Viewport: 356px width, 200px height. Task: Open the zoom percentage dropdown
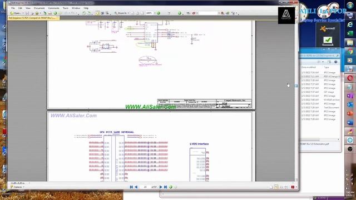click(155, 13)
